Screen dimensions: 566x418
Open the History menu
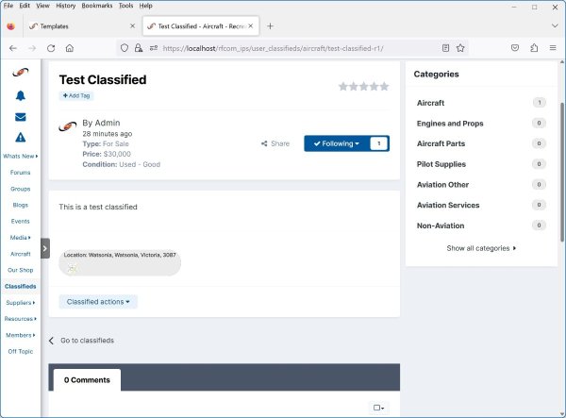65,6
